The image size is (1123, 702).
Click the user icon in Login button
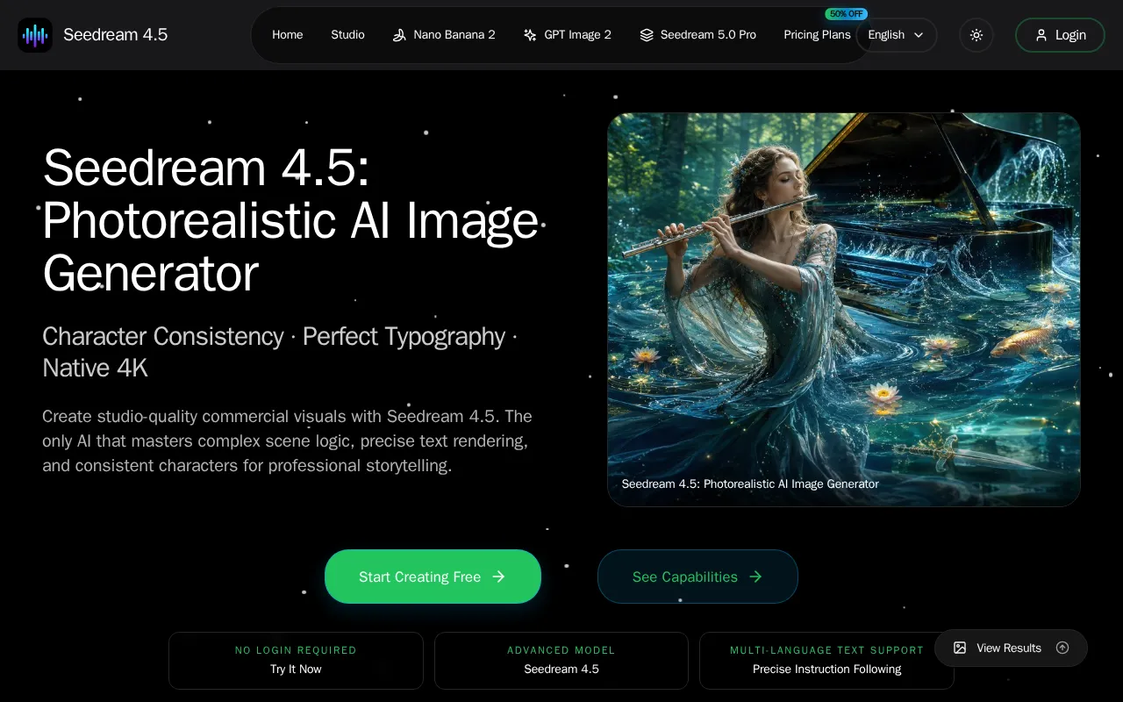[1041, 35]
